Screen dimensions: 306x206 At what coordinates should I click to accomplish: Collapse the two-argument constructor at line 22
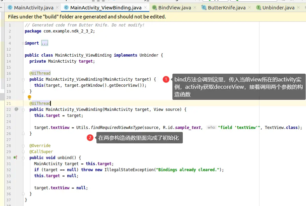[23, 110]
